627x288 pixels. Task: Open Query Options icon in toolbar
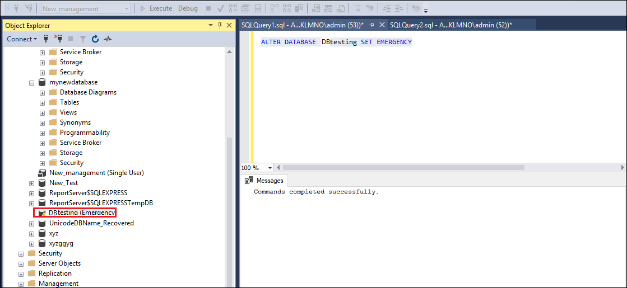click(245, 8)
